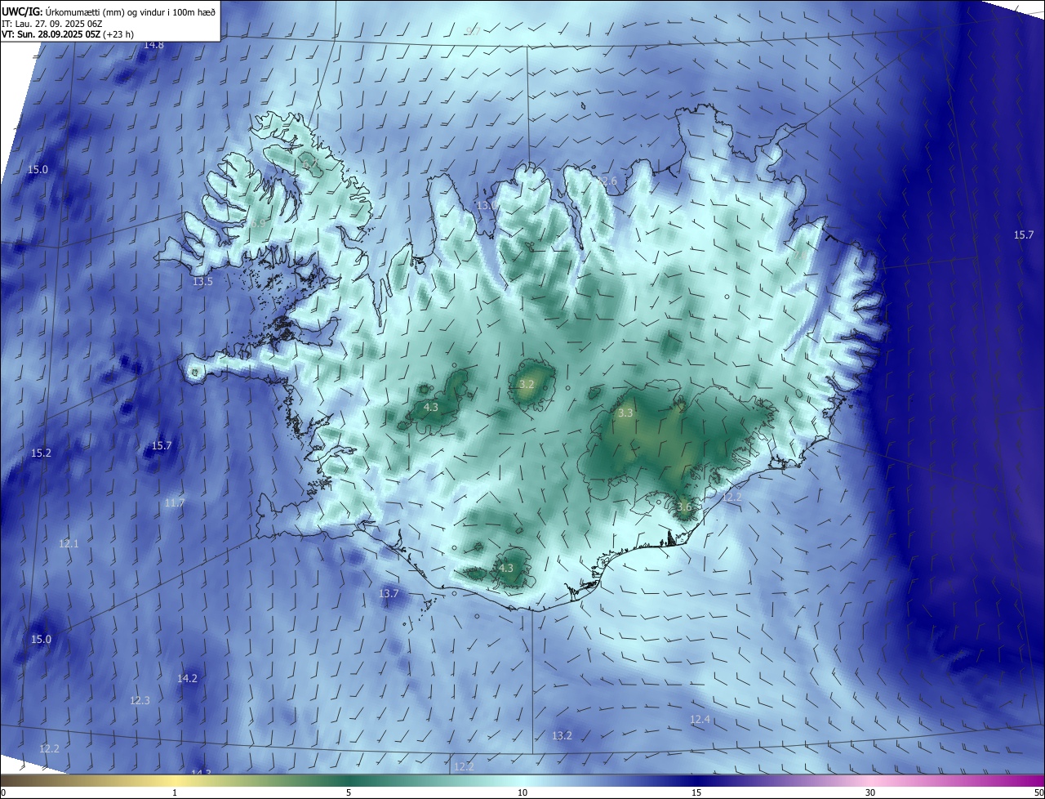
Task: Pick the dark navy colorbar section above 15
Action: point(696,780)
